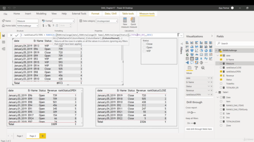Viewport: 254px width, 142px height.
Task: Insert a Python visual
Action: [x=206, y=59]
